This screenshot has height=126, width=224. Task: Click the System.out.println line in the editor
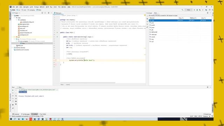(82, 60)
